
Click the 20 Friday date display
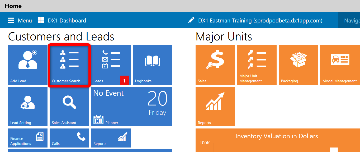(x=157, y=103)
